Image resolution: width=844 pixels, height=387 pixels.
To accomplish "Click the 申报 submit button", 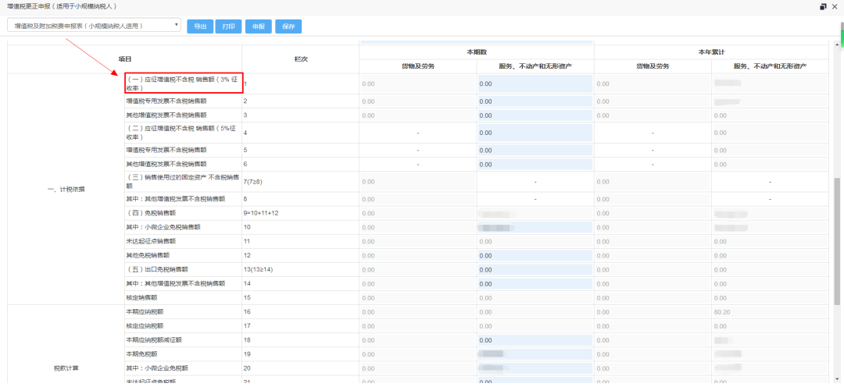I will [259, 27].
